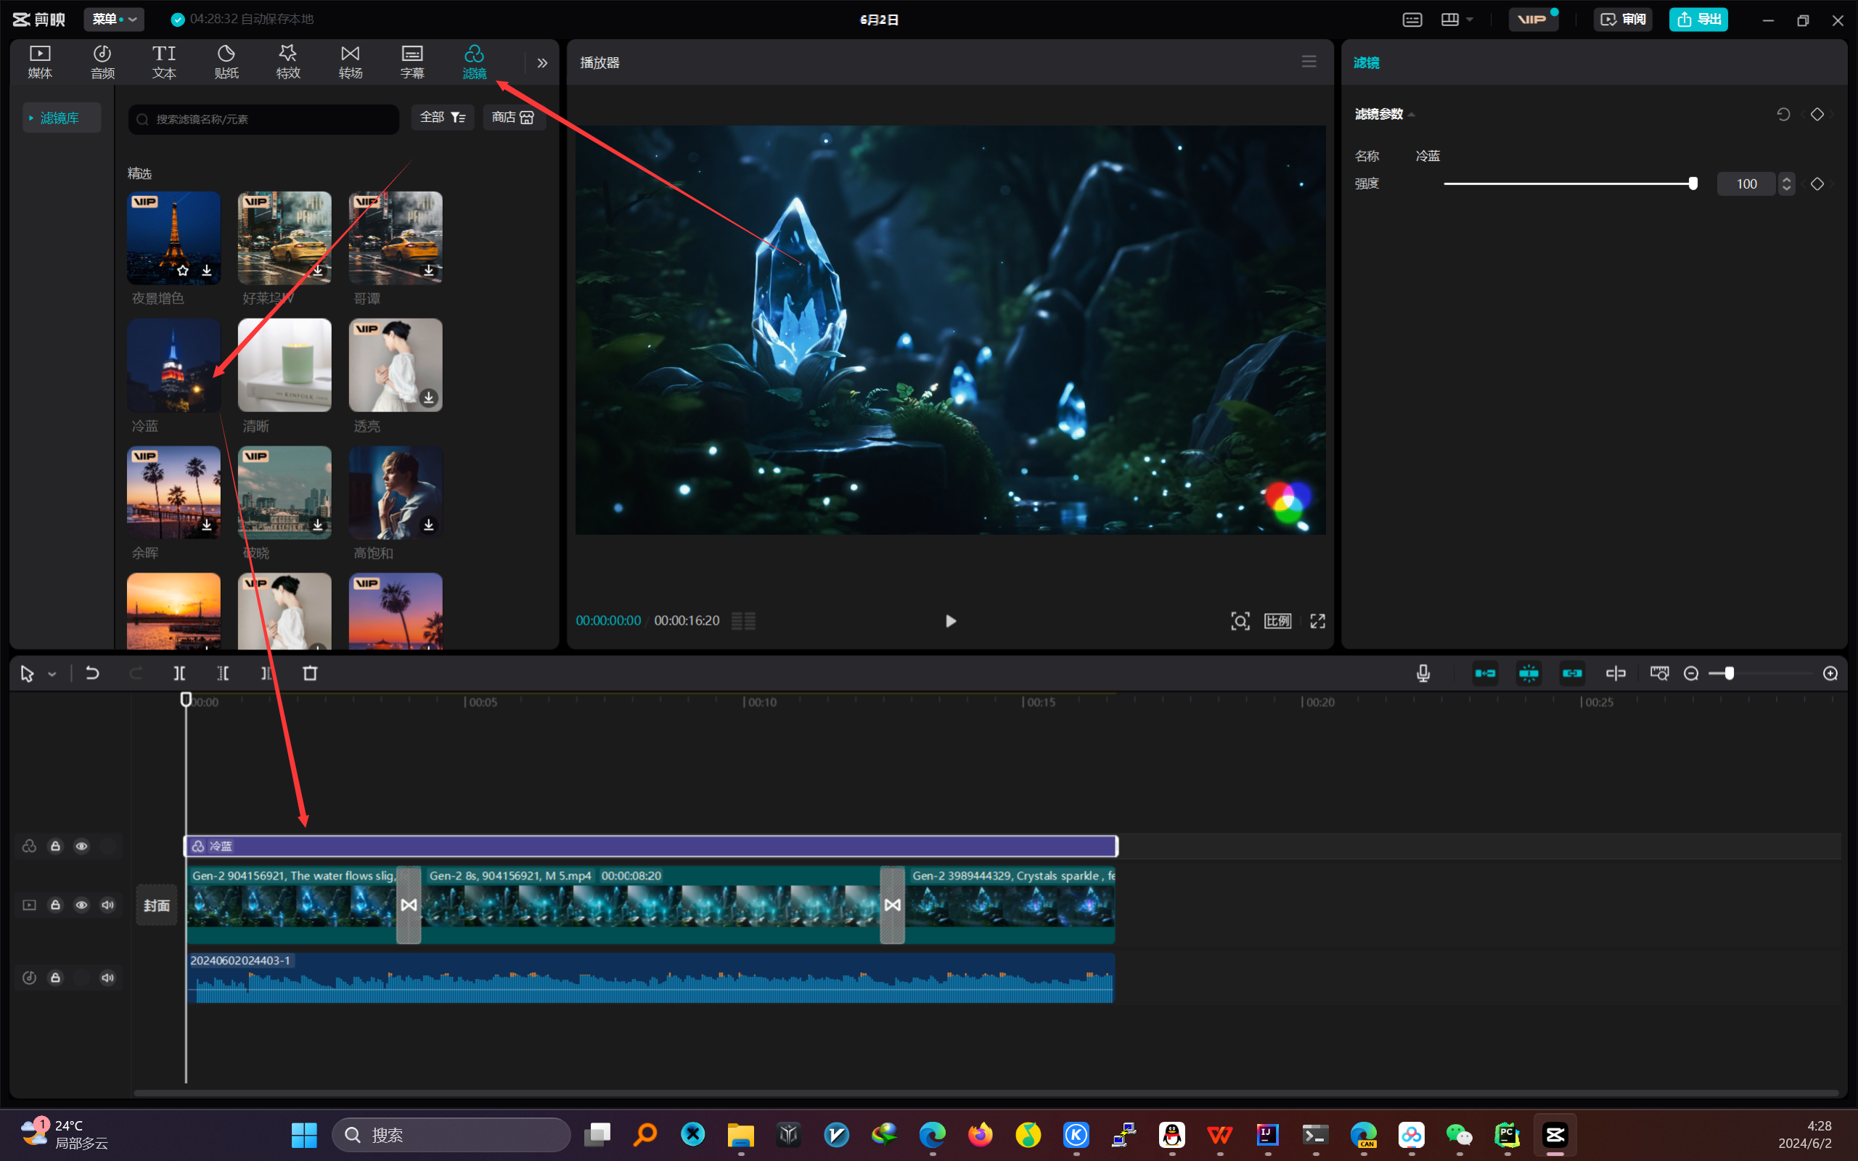The image size is (1858, 1161).
Task: Click the 强度 intensity slider handle
Action: 1693,184
